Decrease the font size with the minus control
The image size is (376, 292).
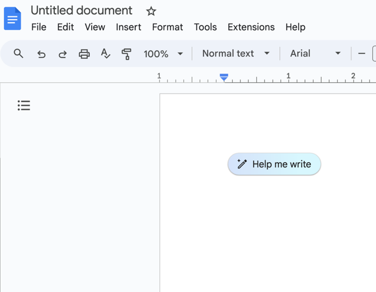pos(362,54)
